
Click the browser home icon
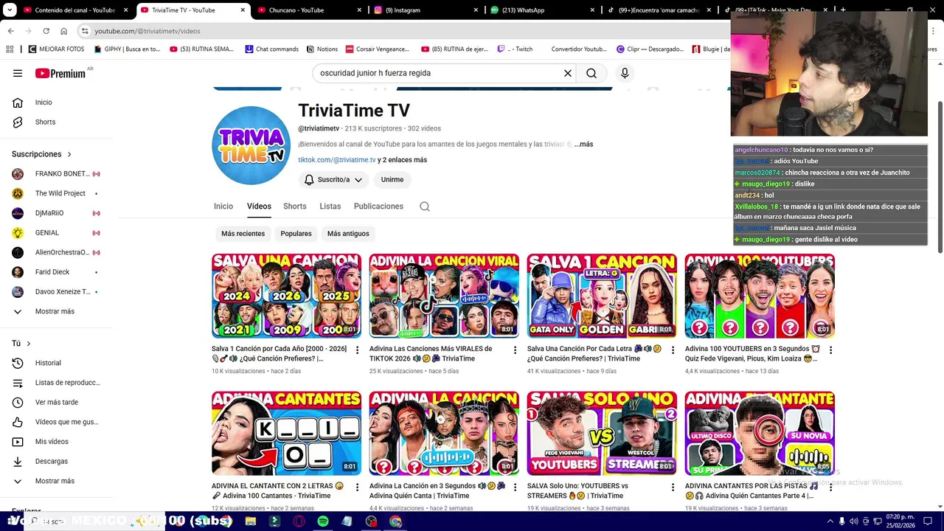click(x=63, y=31)
